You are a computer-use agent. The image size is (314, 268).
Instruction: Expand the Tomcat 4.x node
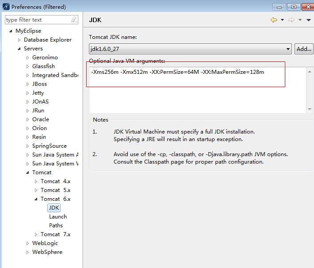click(36, 181)
